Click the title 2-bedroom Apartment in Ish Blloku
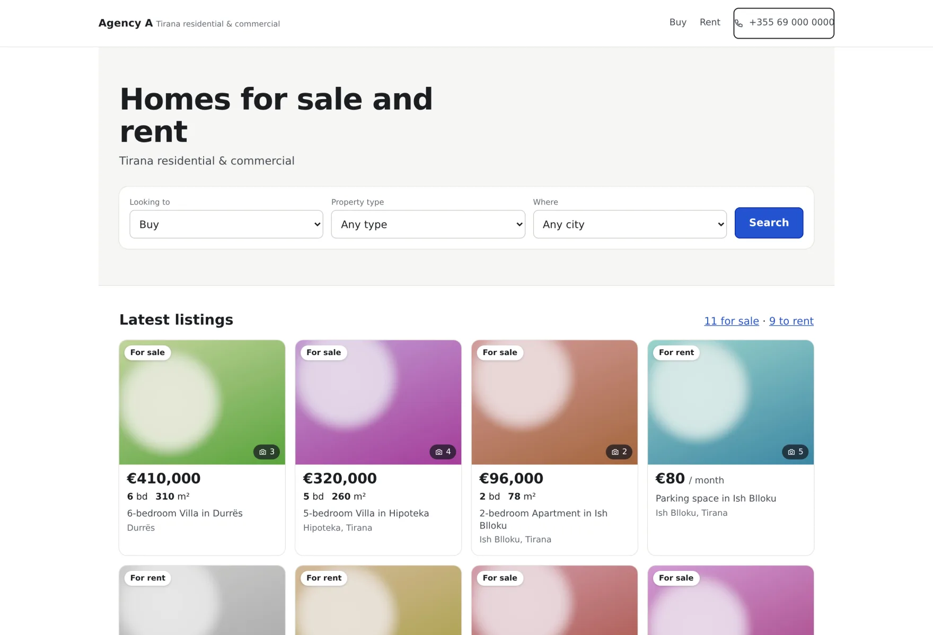This screenshot has height=635, width=933. click(x=543, y=519)
